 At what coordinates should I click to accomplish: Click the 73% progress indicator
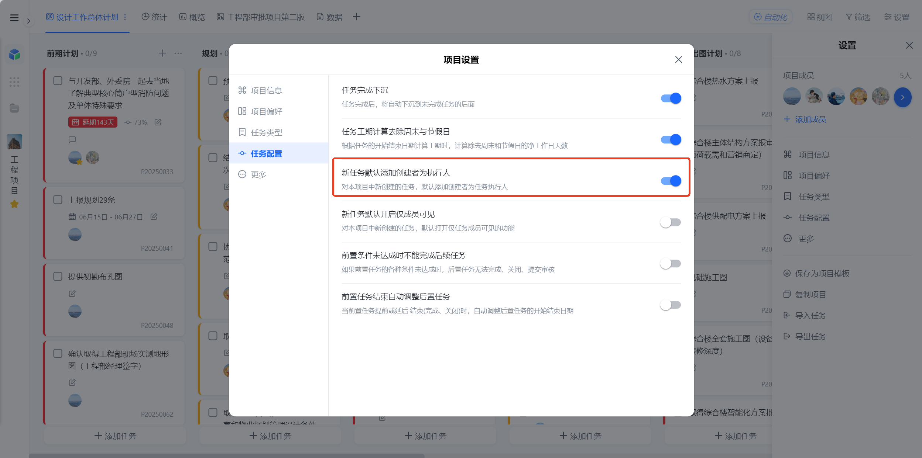(x=136, y=122)
